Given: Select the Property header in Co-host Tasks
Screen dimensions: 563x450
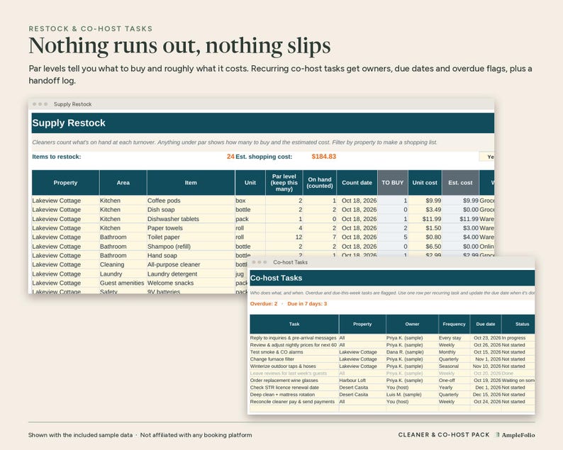Looking at the screenshot, I should pos(362,324).
